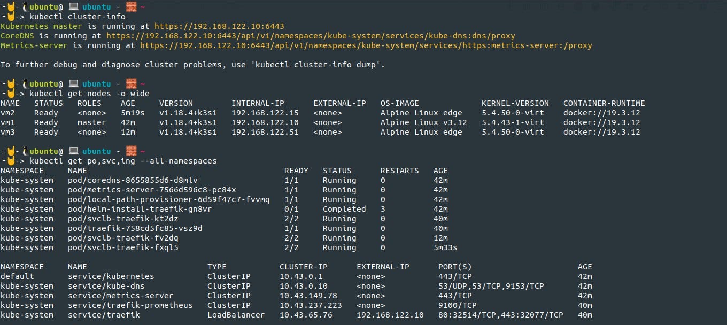The width and height of the screenshot is (727, 325).
Task: Click the penguin icon in the prompt above kubectl get nodes
Action: click(x=25, y=84)
